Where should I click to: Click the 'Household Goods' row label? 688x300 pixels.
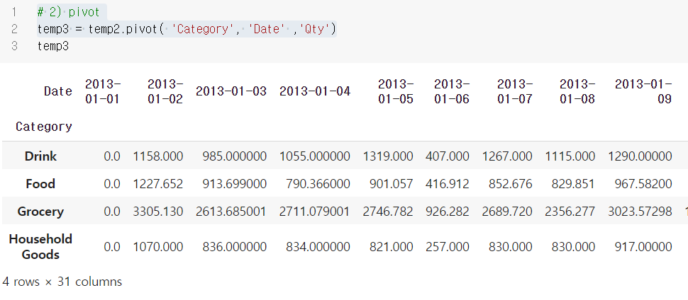40,246
